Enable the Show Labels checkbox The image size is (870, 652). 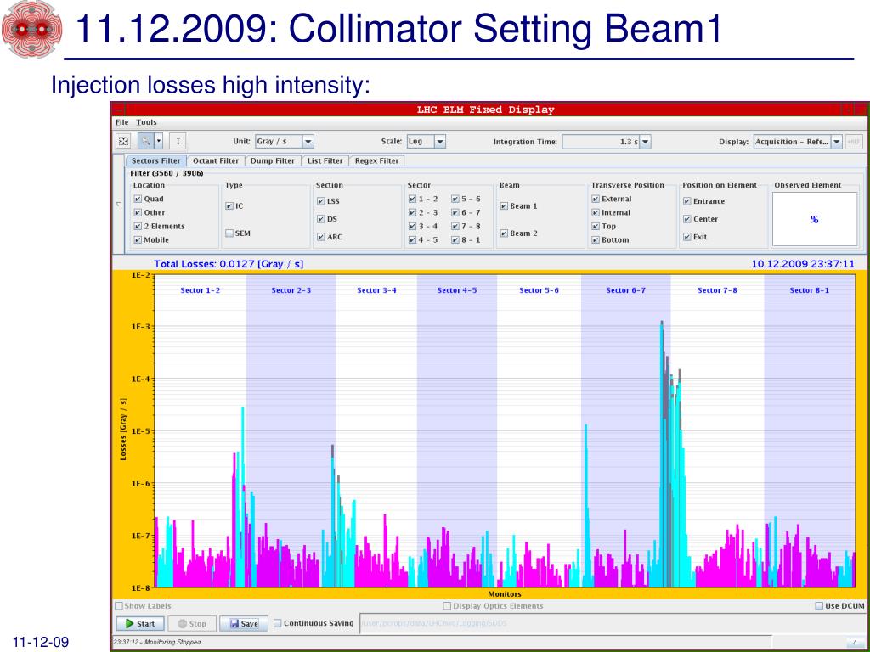click(x=118, y=606)
